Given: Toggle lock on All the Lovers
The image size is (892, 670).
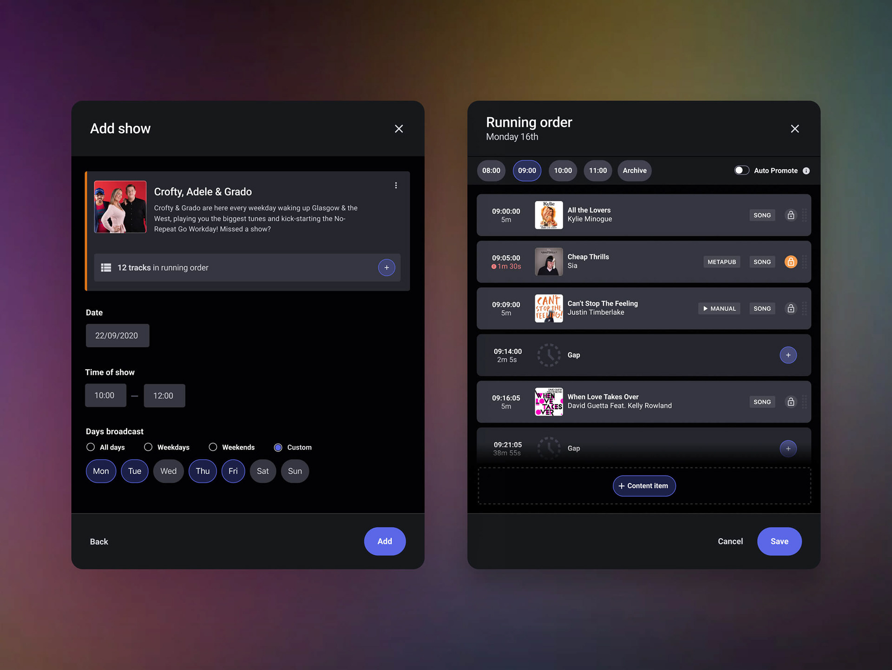Looking at the screenshot, I should 791,215.
